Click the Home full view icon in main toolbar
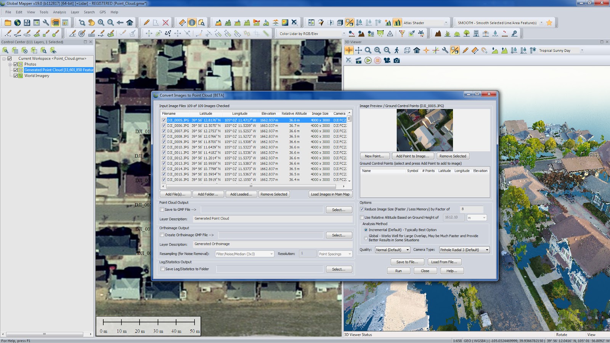This screenshot has height=343, width=610. click(130, 23)
